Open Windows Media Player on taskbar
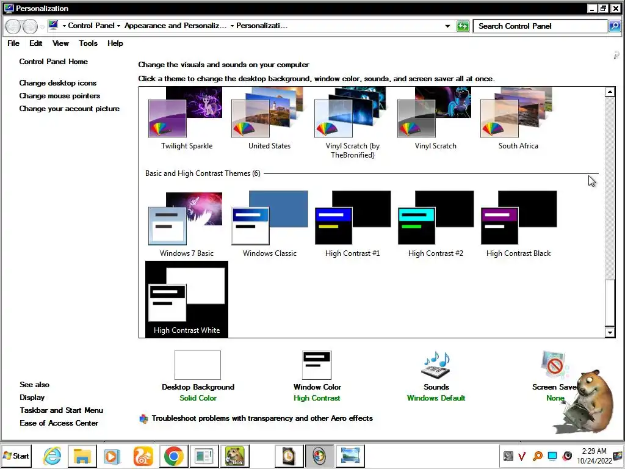 [112, 456]
